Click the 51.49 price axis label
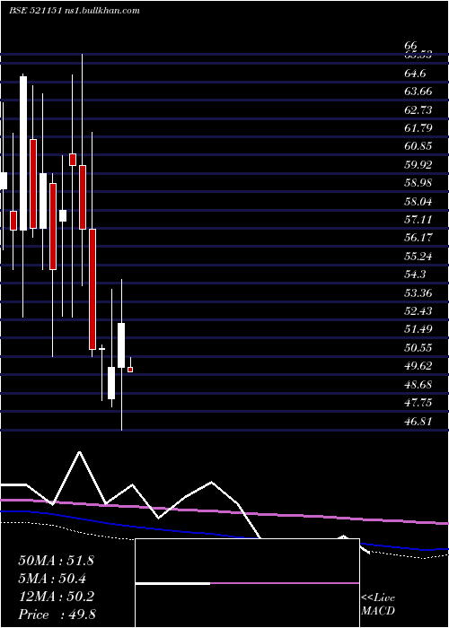The width and height of the screenshot is (449, 628). 418,329
